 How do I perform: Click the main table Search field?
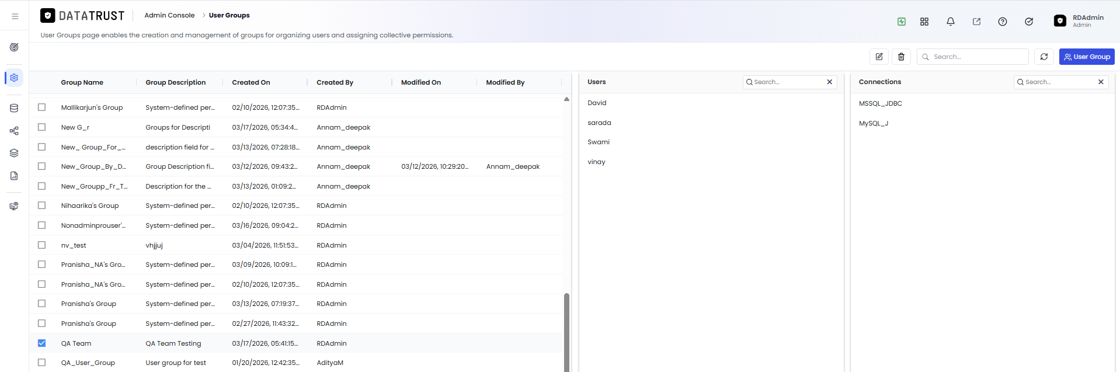point(973,57)
